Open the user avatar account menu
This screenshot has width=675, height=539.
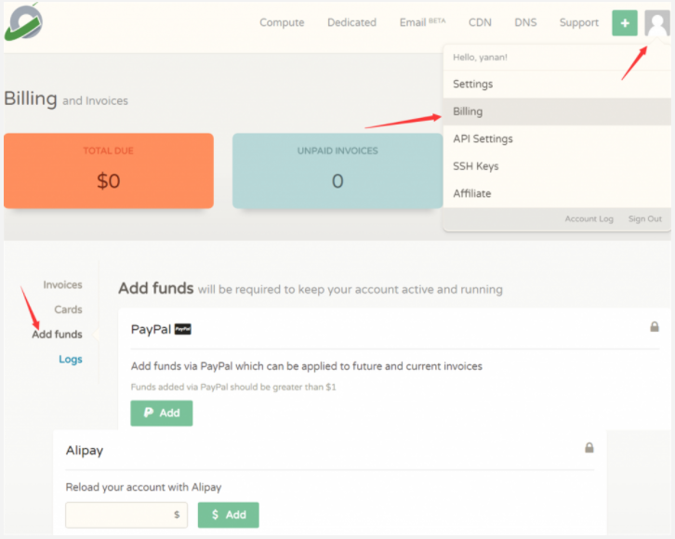click(x=657, y=23)
